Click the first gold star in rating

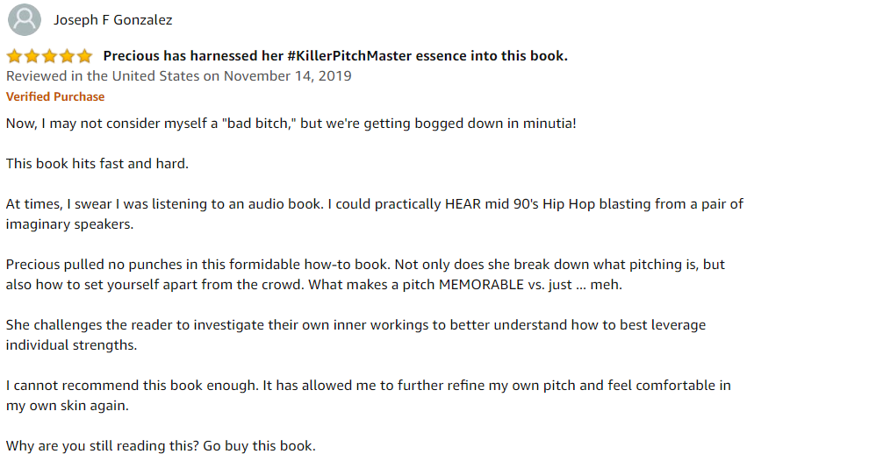(x=14, y=56)
